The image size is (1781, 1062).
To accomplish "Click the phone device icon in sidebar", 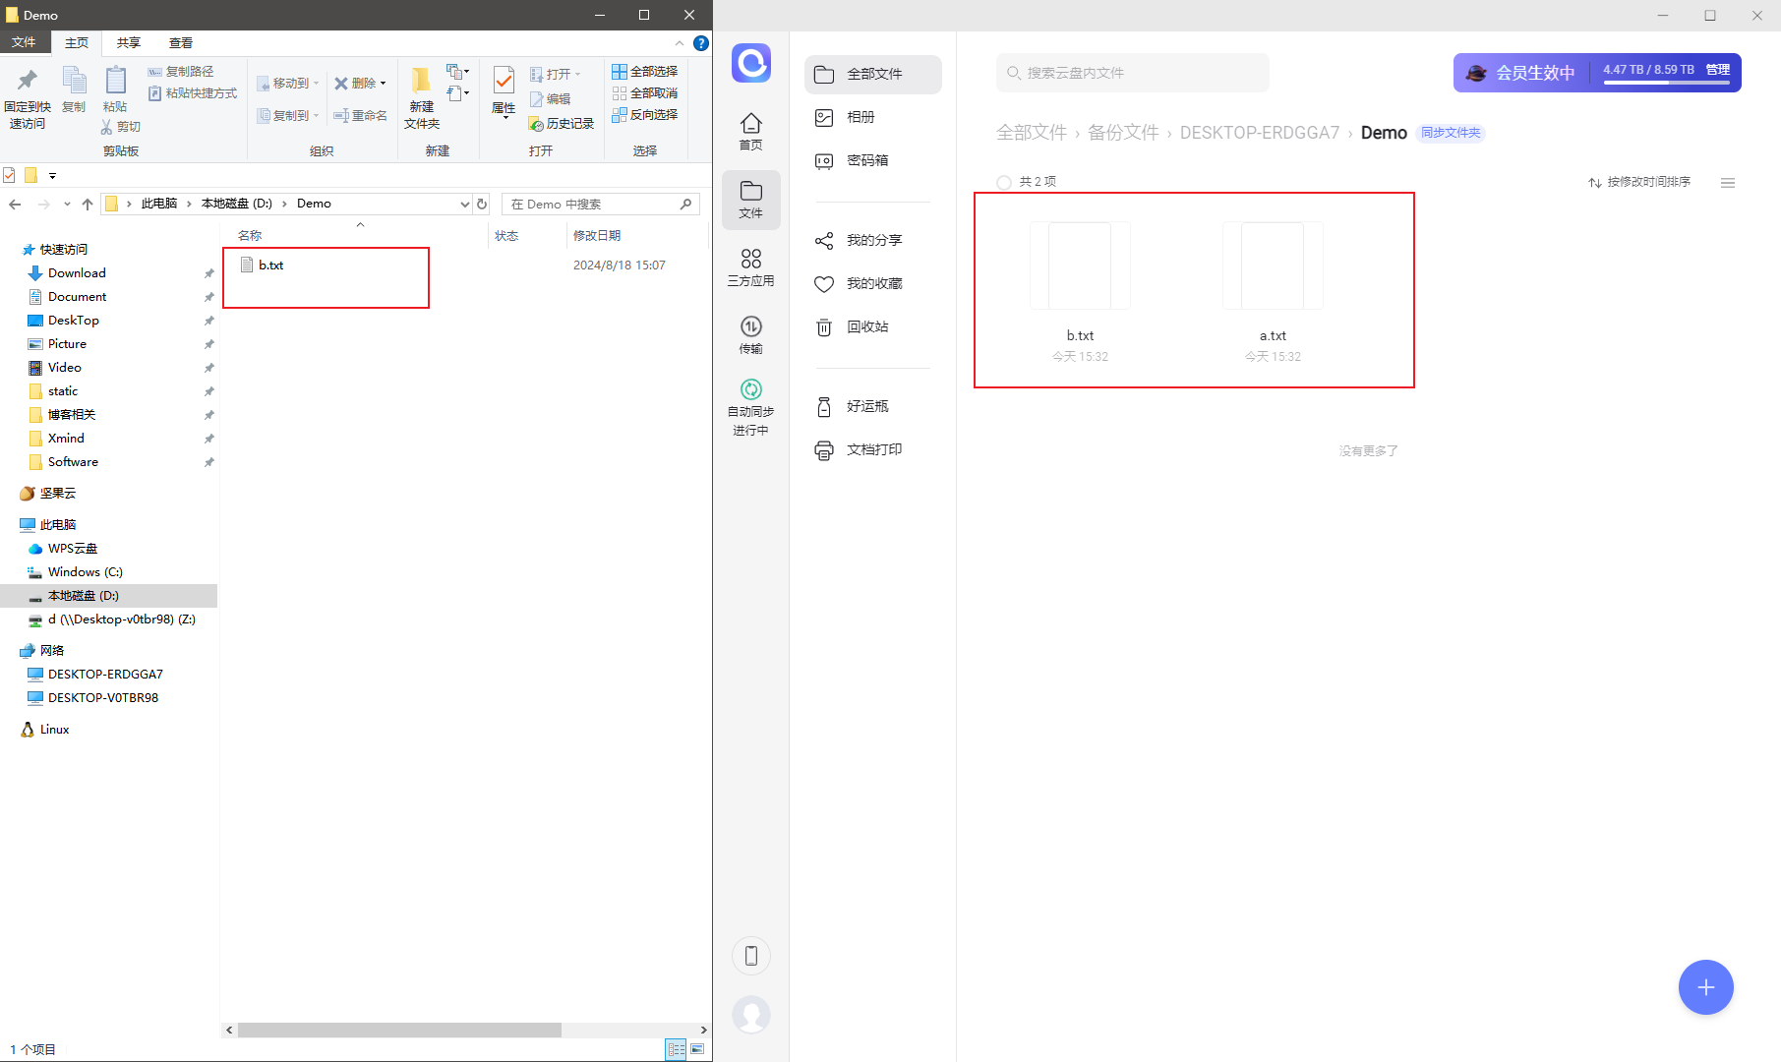I will [x=751, y=956].
